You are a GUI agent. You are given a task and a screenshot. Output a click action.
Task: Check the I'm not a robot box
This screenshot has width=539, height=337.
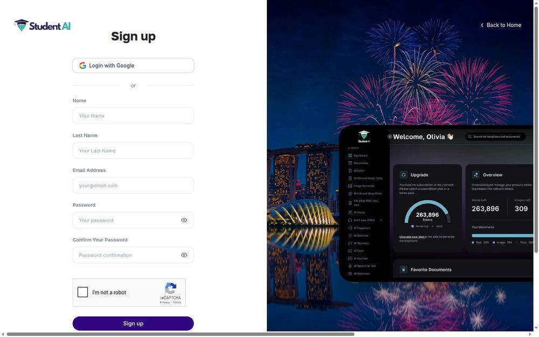click(x=82, y=292)
